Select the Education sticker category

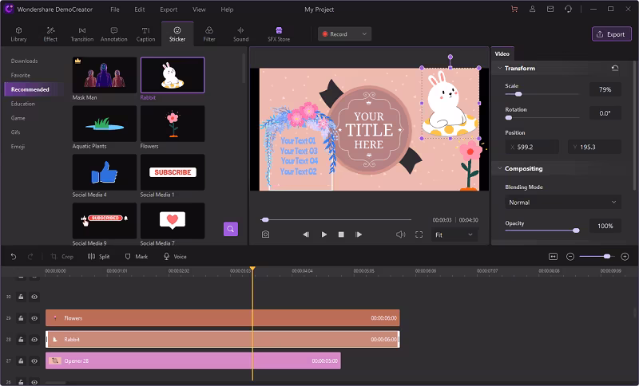click(x=23, y=104)
